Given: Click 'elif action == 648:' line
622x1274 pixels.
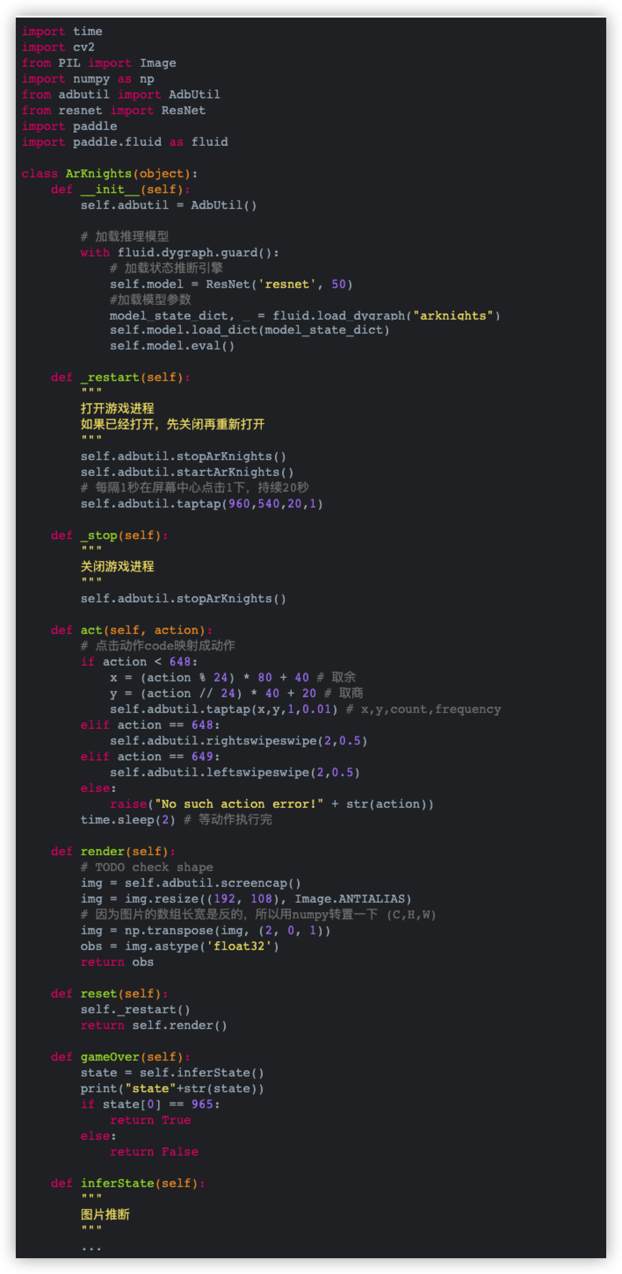Looking at the screenshot, I should point(150,726).
